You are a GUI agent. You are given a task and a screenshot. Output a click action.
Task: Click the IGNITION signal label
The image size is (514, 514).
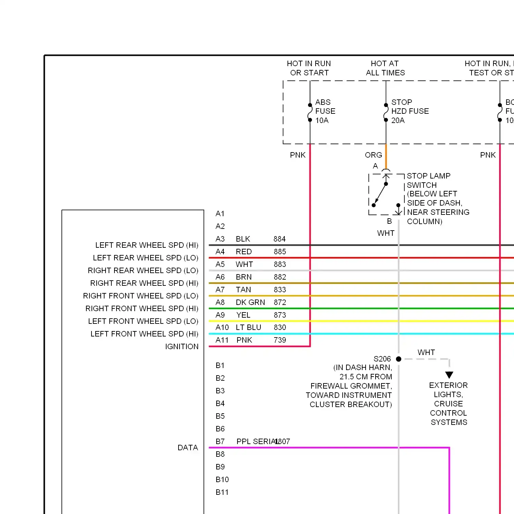point(182,347)
